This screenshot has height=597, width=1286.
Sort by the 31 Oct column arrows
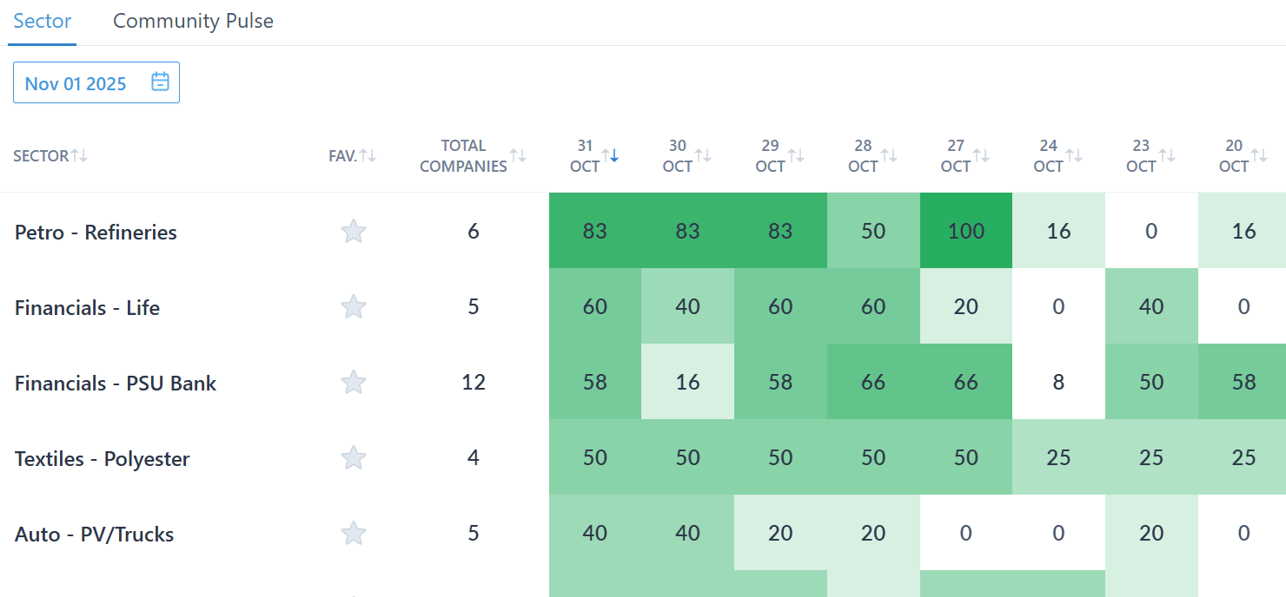(x=610, y=155)
